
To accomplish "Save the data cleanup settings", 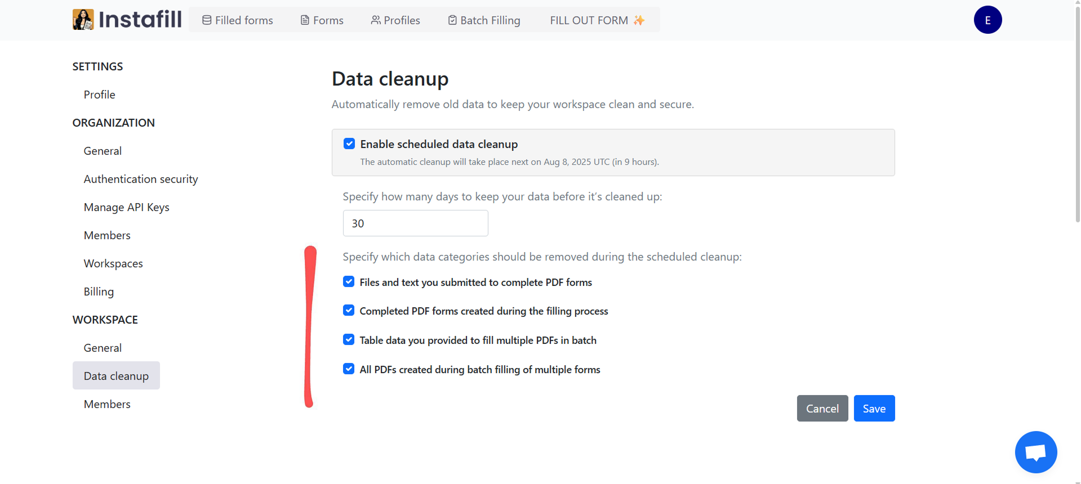I will (x=874, y=408).
